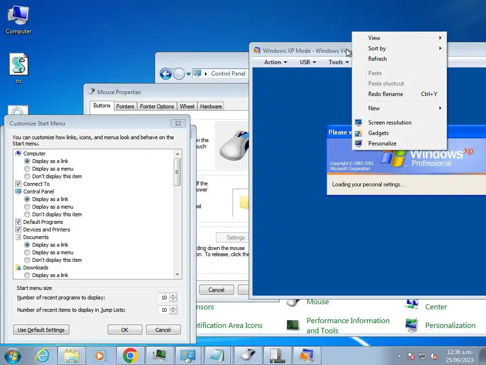Click the list's scroll down arrow

pos(178,275)
